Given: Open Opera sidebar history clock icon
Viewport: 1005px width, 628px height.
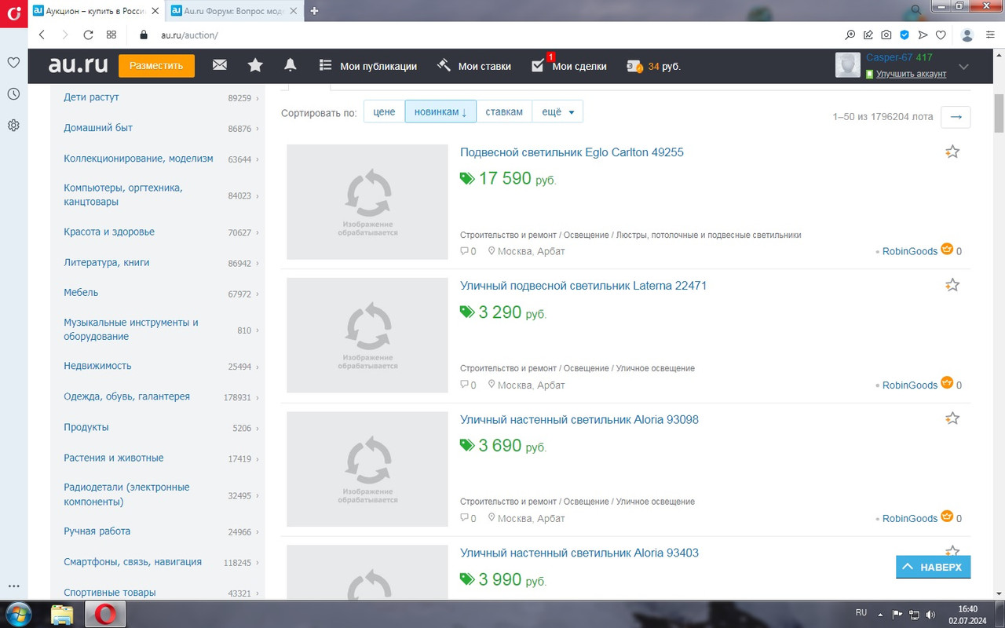Looking at the screenshot, I should (13, 94).
